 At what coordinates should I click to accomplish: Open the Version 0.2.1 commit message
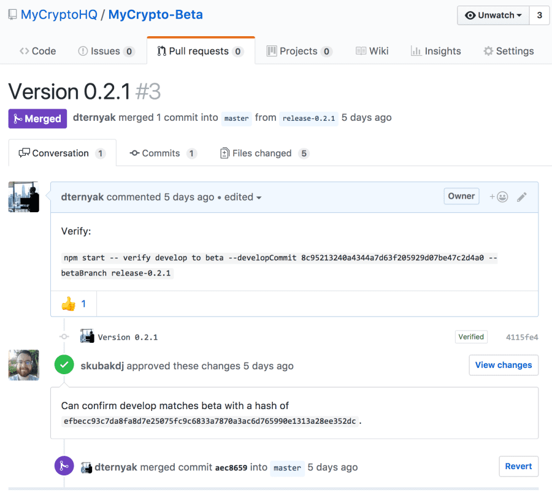click(x=128, y=337)
